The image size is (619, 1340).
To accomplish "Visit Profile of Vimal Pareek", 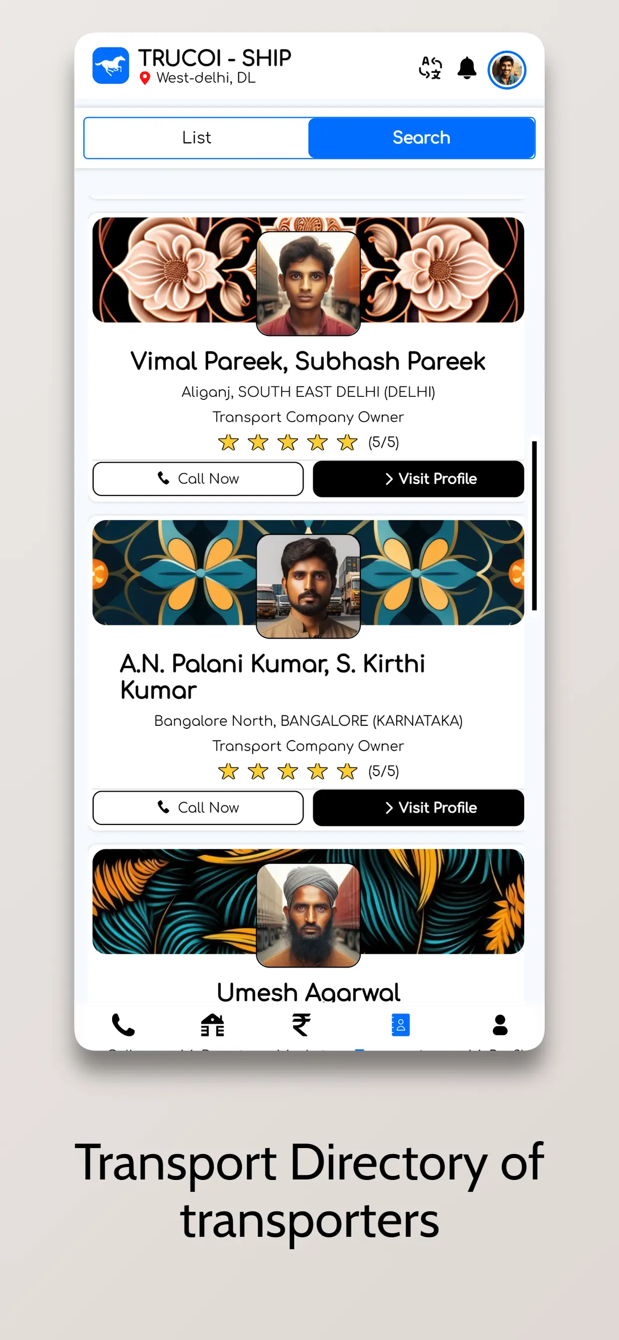I will click(418, 479).
